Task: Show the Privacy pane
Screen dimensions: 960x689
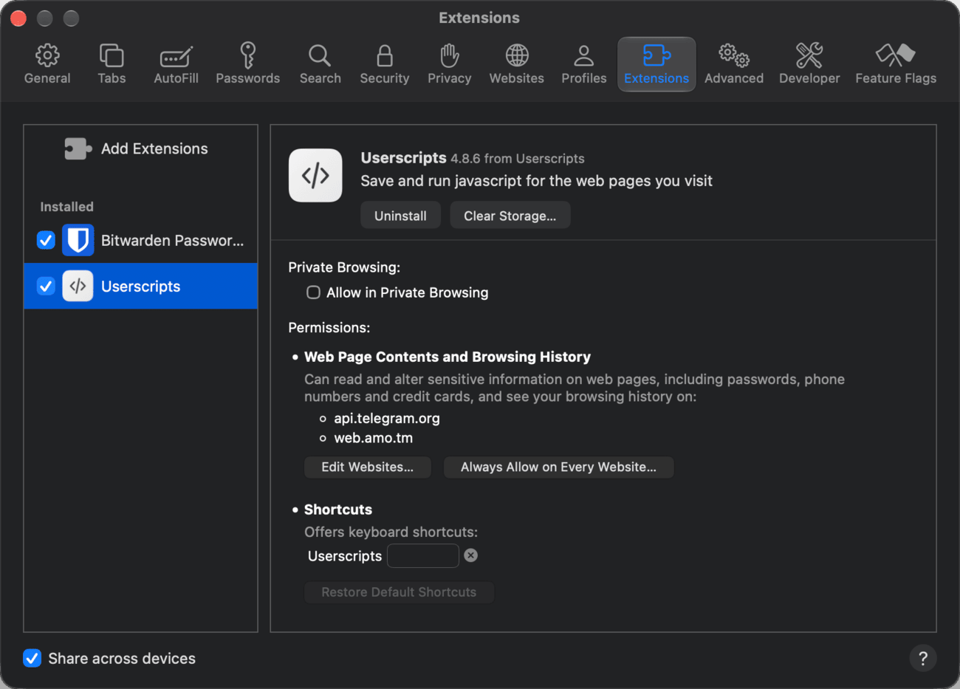Action: (x=449, y=64)
